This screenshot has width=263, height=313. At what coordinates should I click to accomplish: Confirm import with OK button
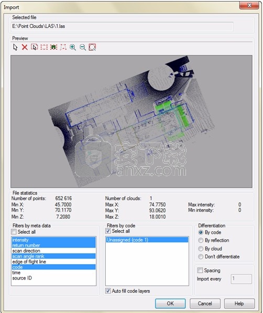(x=170, y=304)
